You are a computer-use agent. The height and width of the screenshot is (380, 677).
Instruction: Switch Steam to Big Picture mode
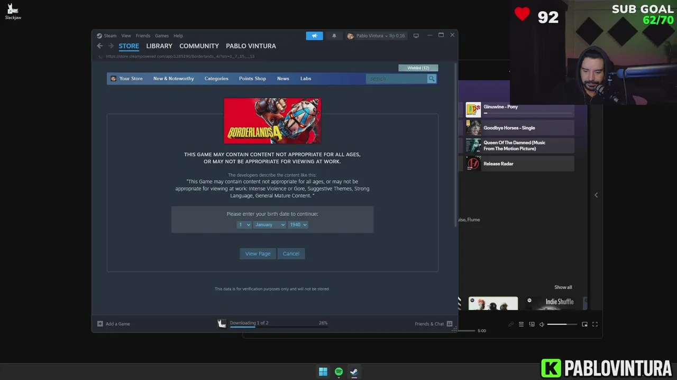point(416,36)
